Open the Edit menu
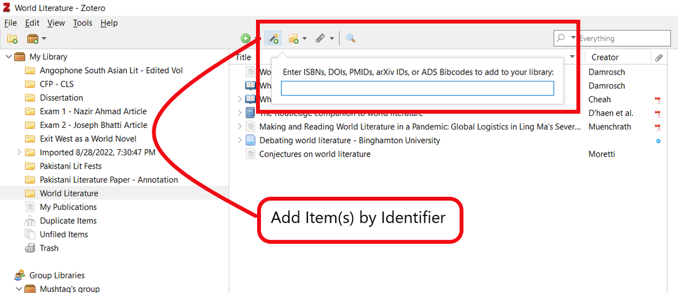This screenshot has width=678, height=293. click(x=32, y=23)
